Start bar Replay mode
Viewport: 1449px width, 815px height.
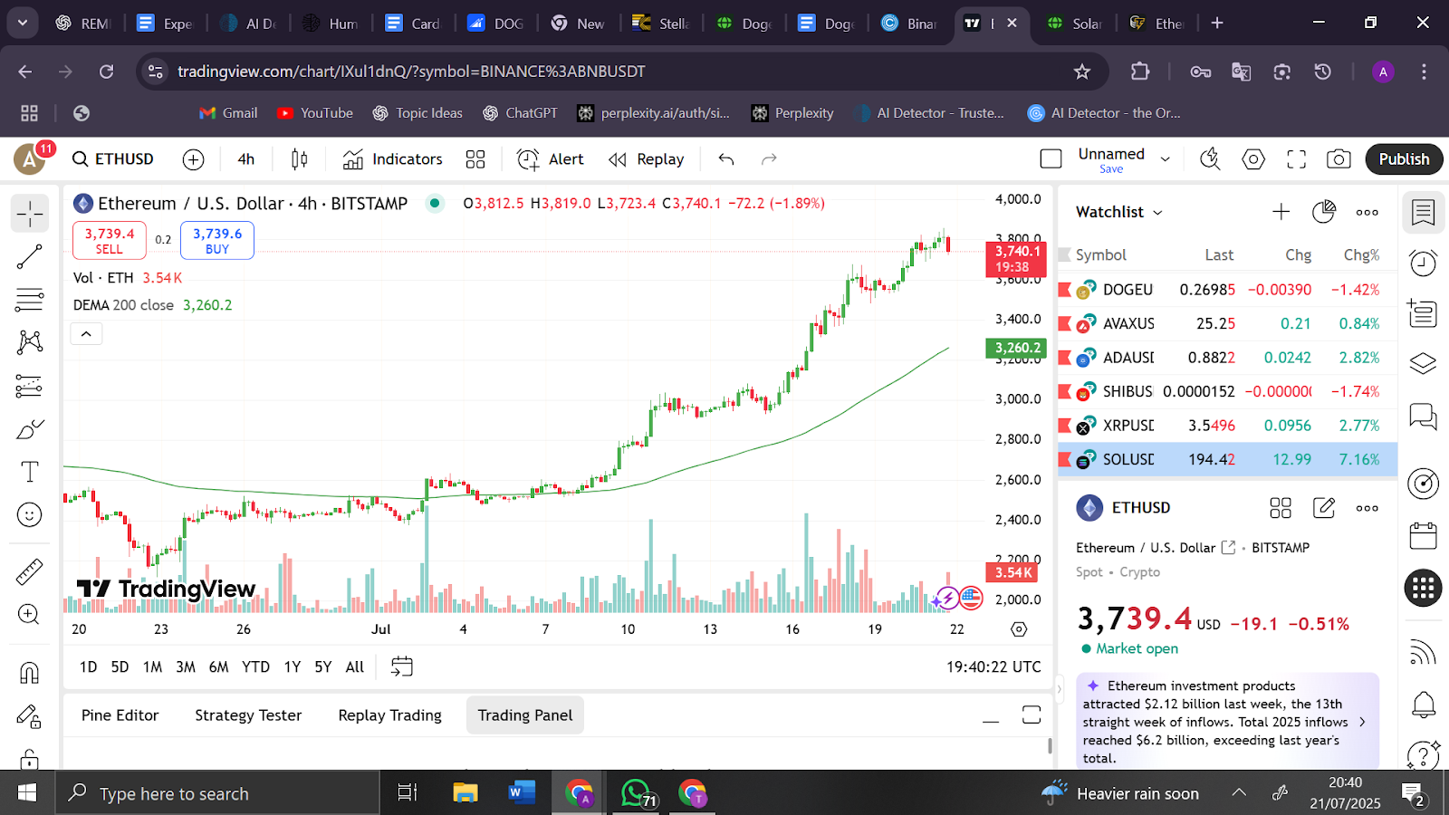[x=647, y=159]
